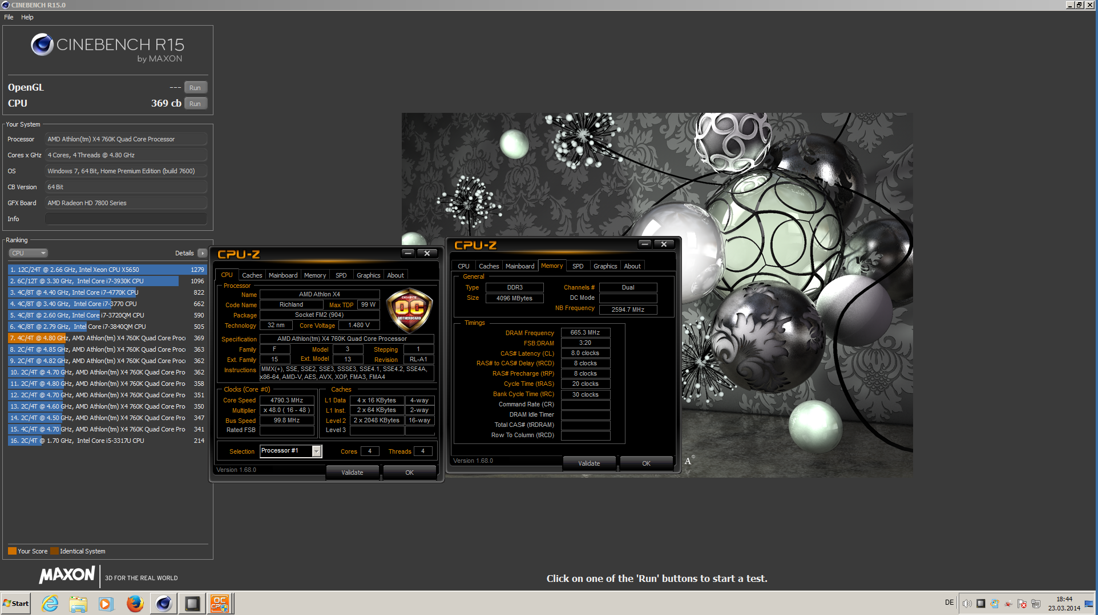Open the Ranking CPU dropdown
The height and width of the screenshot is (615, 1098).
coord(27,253)
